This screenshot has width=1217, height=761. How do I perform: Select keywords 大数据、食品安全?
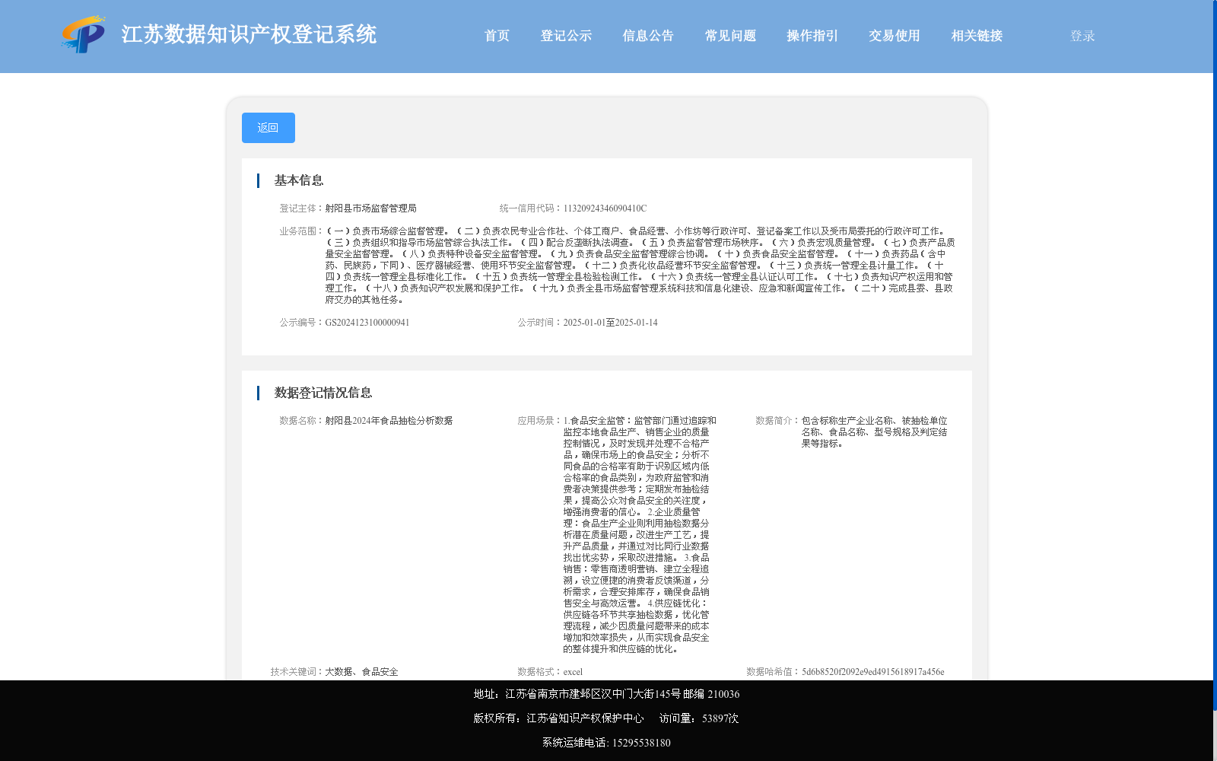click(x=362, y=672)
